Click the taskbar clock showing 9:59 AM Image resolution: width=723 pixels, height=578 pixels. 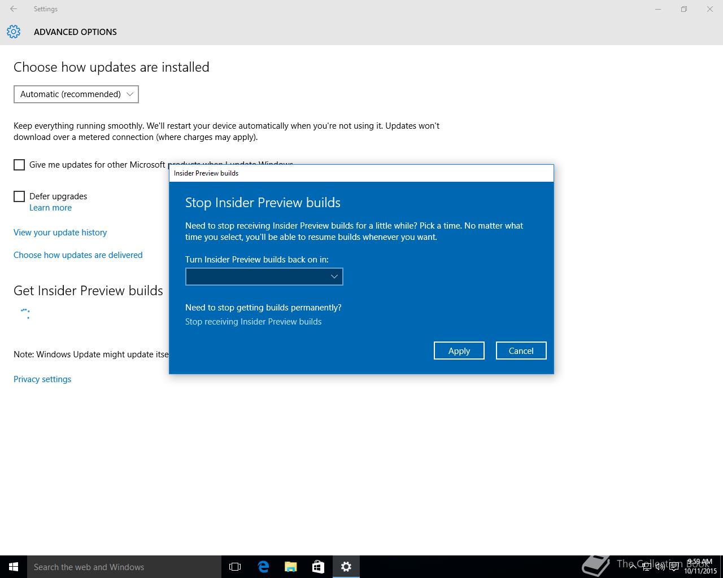tap(700, 567)
